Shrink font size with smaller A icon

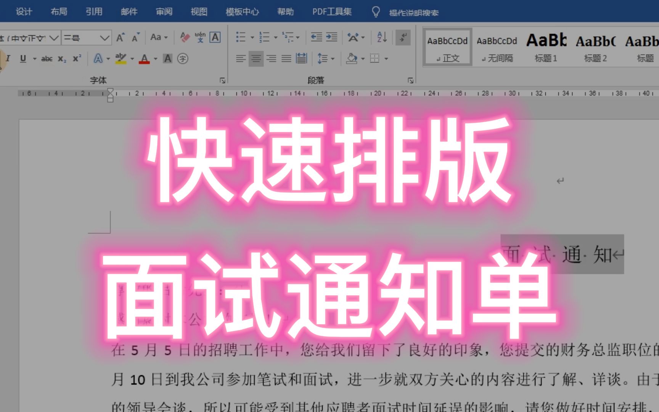(x=136, y=37)
